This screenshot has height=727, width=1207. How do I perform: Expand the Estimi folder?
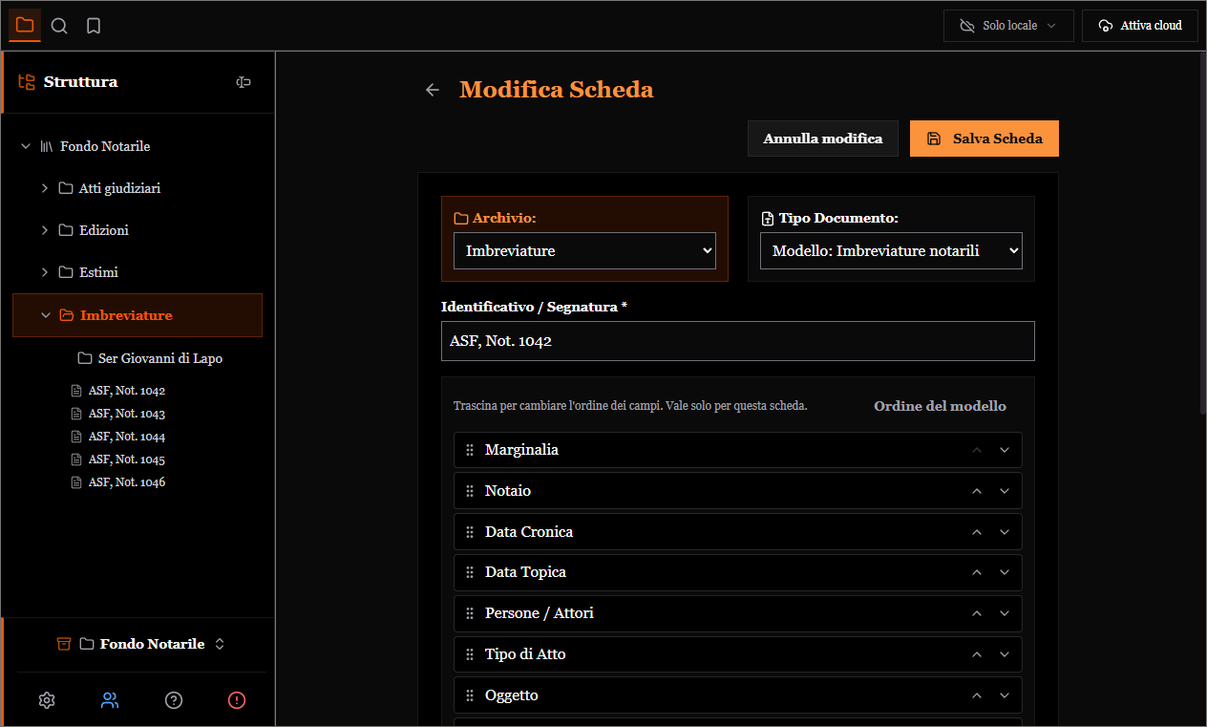point(45,272)
